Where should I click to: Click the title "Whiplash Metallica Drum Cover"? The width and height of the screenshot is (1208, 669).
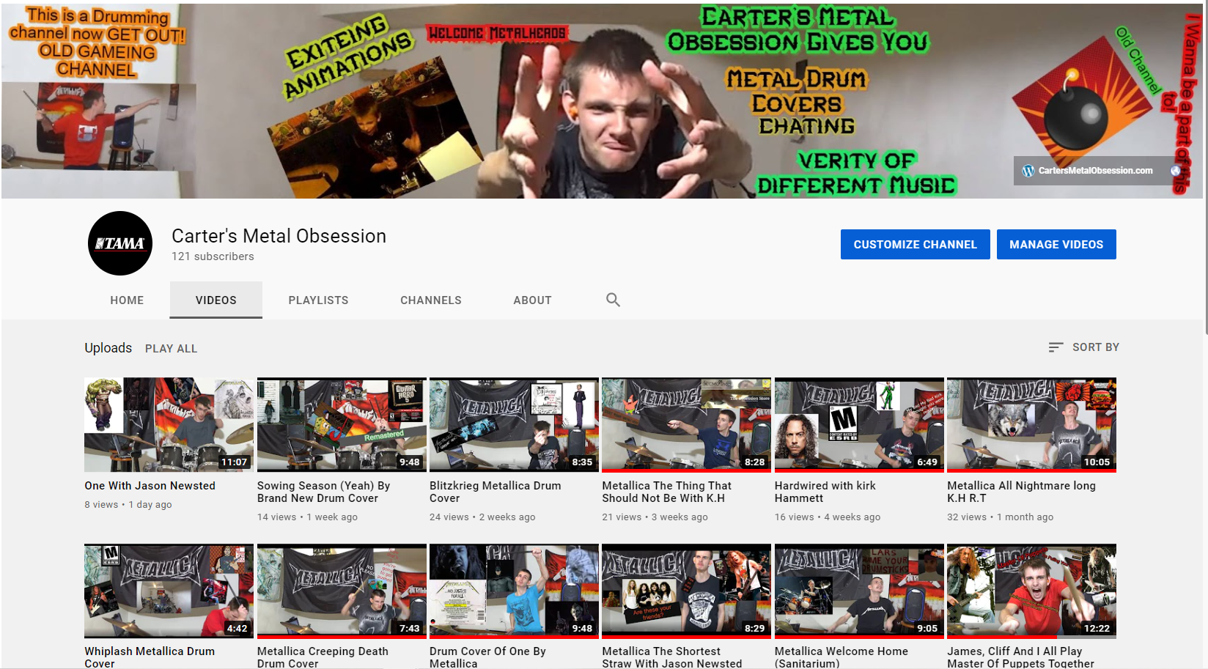150,657
